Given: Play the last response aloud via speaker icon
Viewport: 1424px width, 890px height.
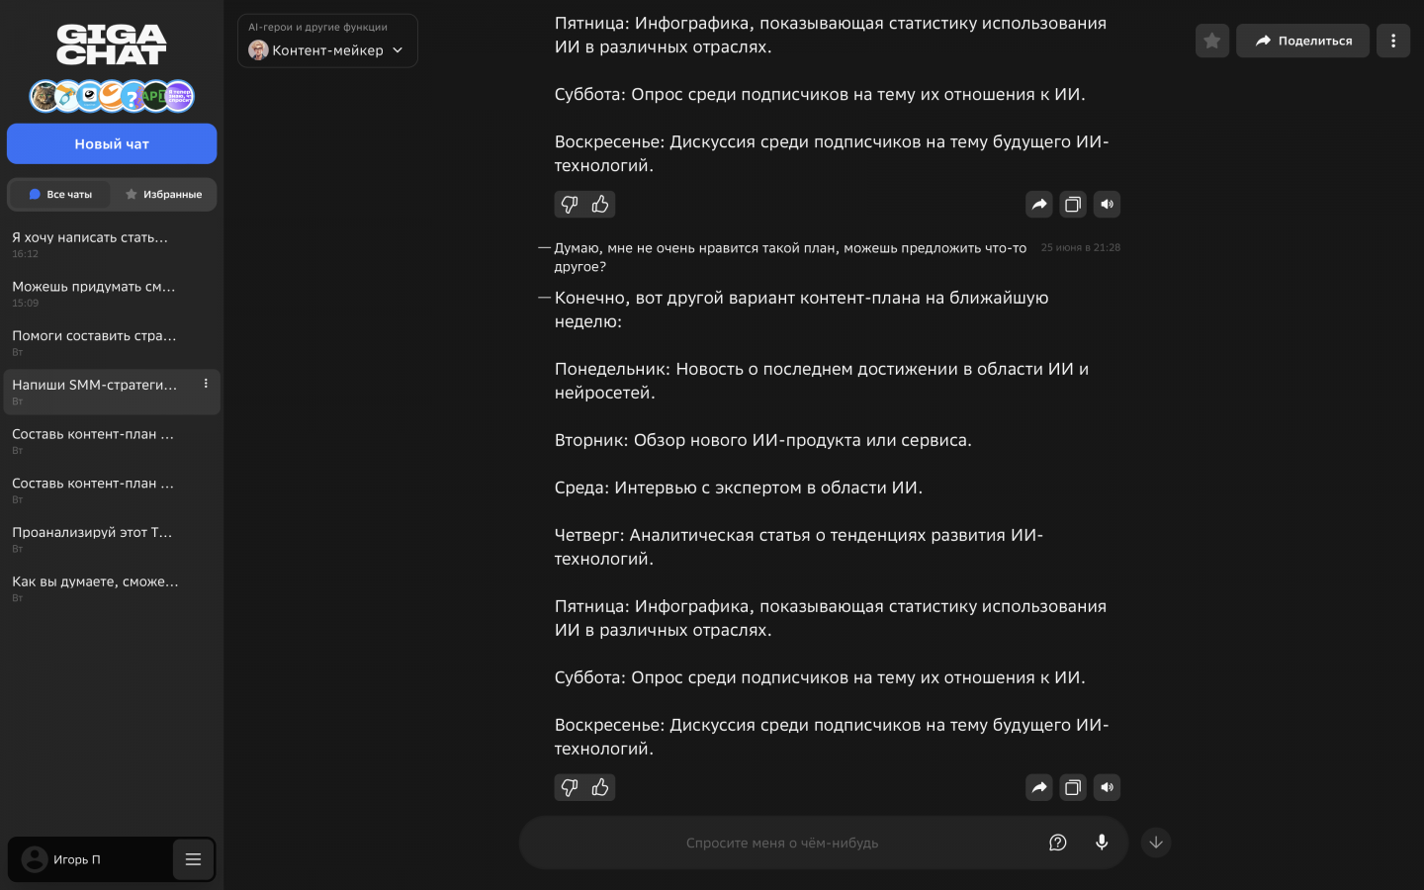Looking at the screenshot, I should pyautogui.click(x=1108, y=788).
